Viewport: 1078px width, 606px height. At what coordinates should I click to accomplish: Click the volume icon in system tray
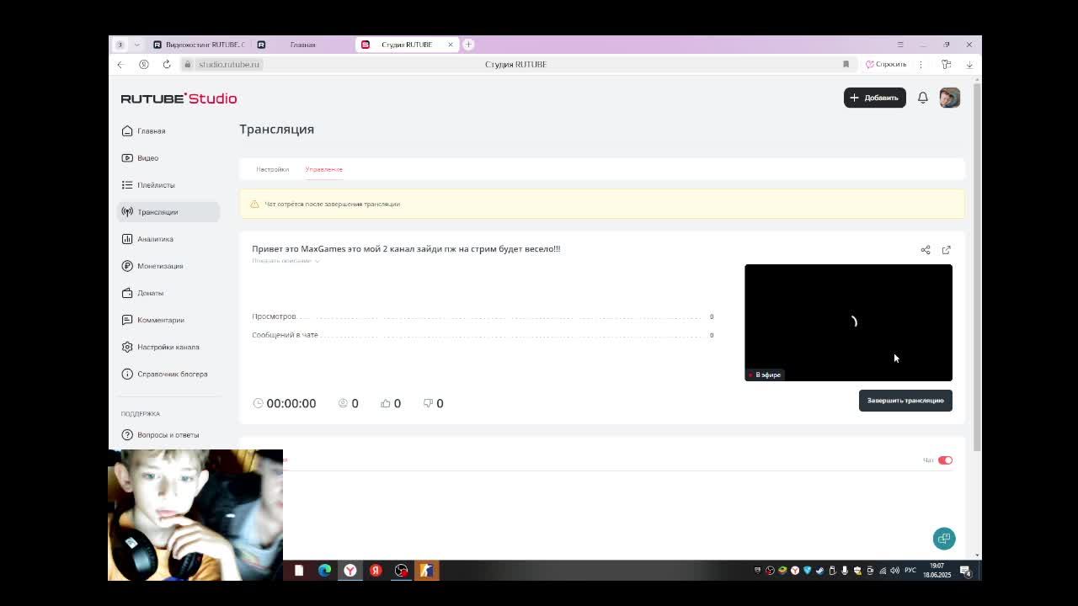click(894, 571)
